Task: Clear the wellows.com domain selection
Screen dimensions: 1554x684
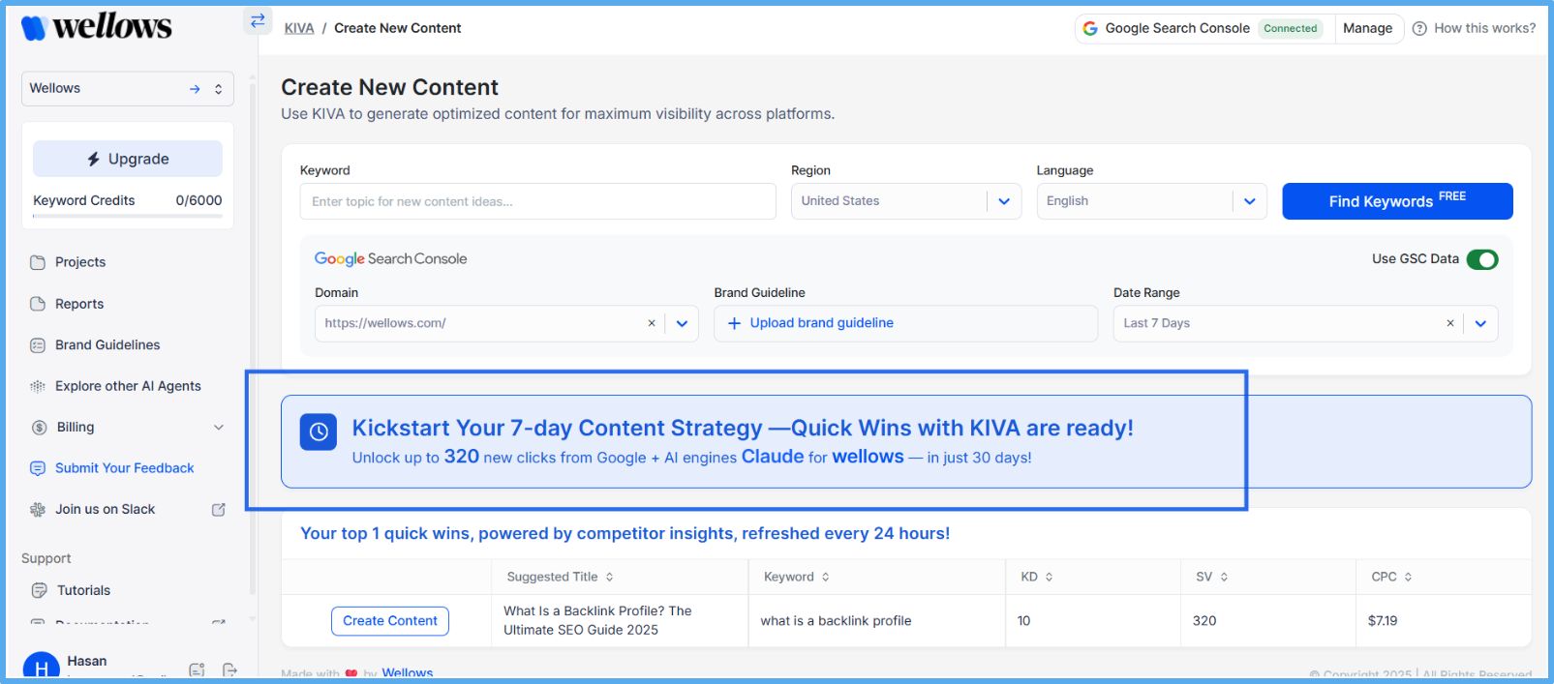Action: coord(652,323)
